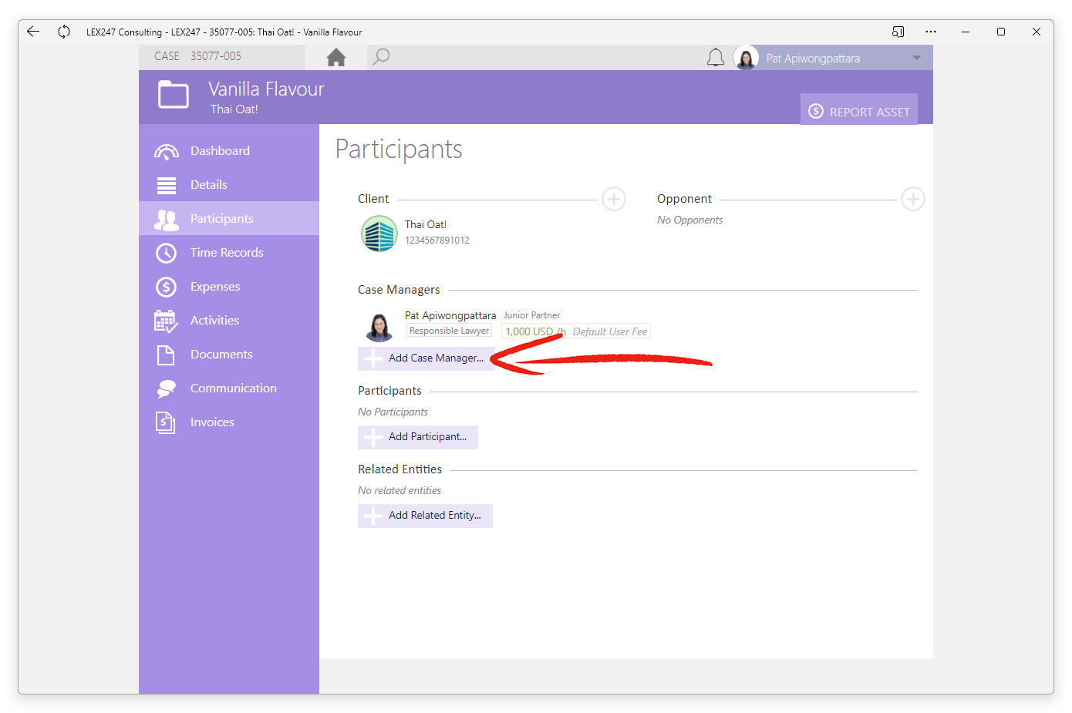This screenshot has height=713, width=1072.
Task: Open the Details menu item
Action: pos(229,184)
